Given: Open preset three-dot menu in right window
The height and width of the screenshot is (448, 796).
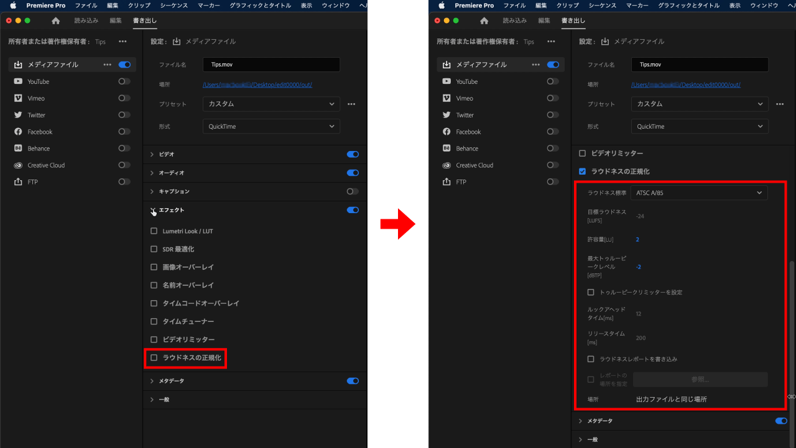Looking at the screenshot, I should pyautogui.click(x=780, y=104).
